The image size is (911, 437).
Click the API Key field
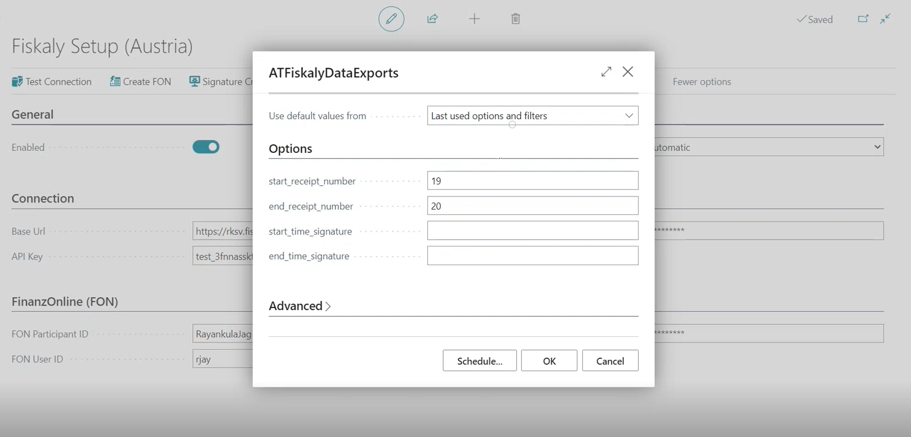click(223, 257)
